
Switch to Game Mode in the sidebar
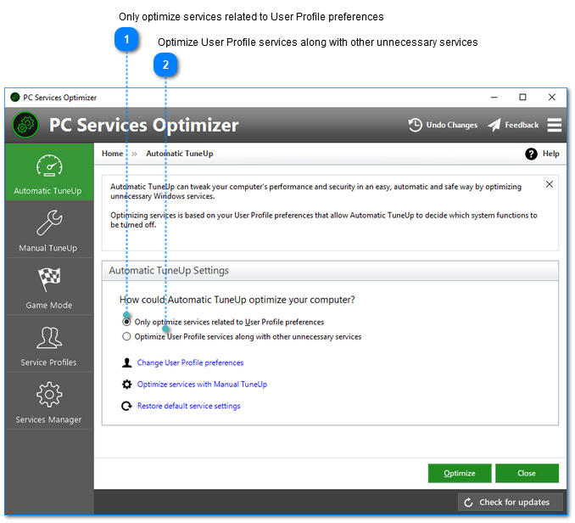[47, 287]
